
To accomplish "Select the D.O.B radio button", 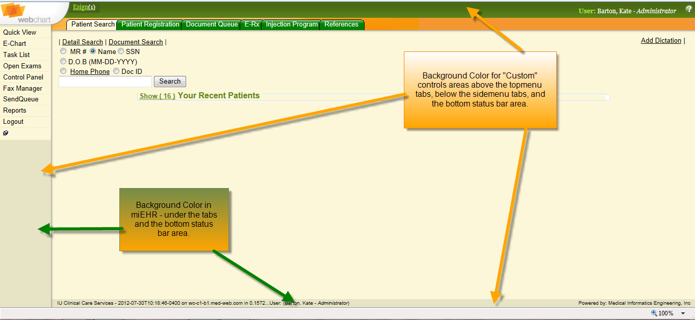I will point(63,62).
